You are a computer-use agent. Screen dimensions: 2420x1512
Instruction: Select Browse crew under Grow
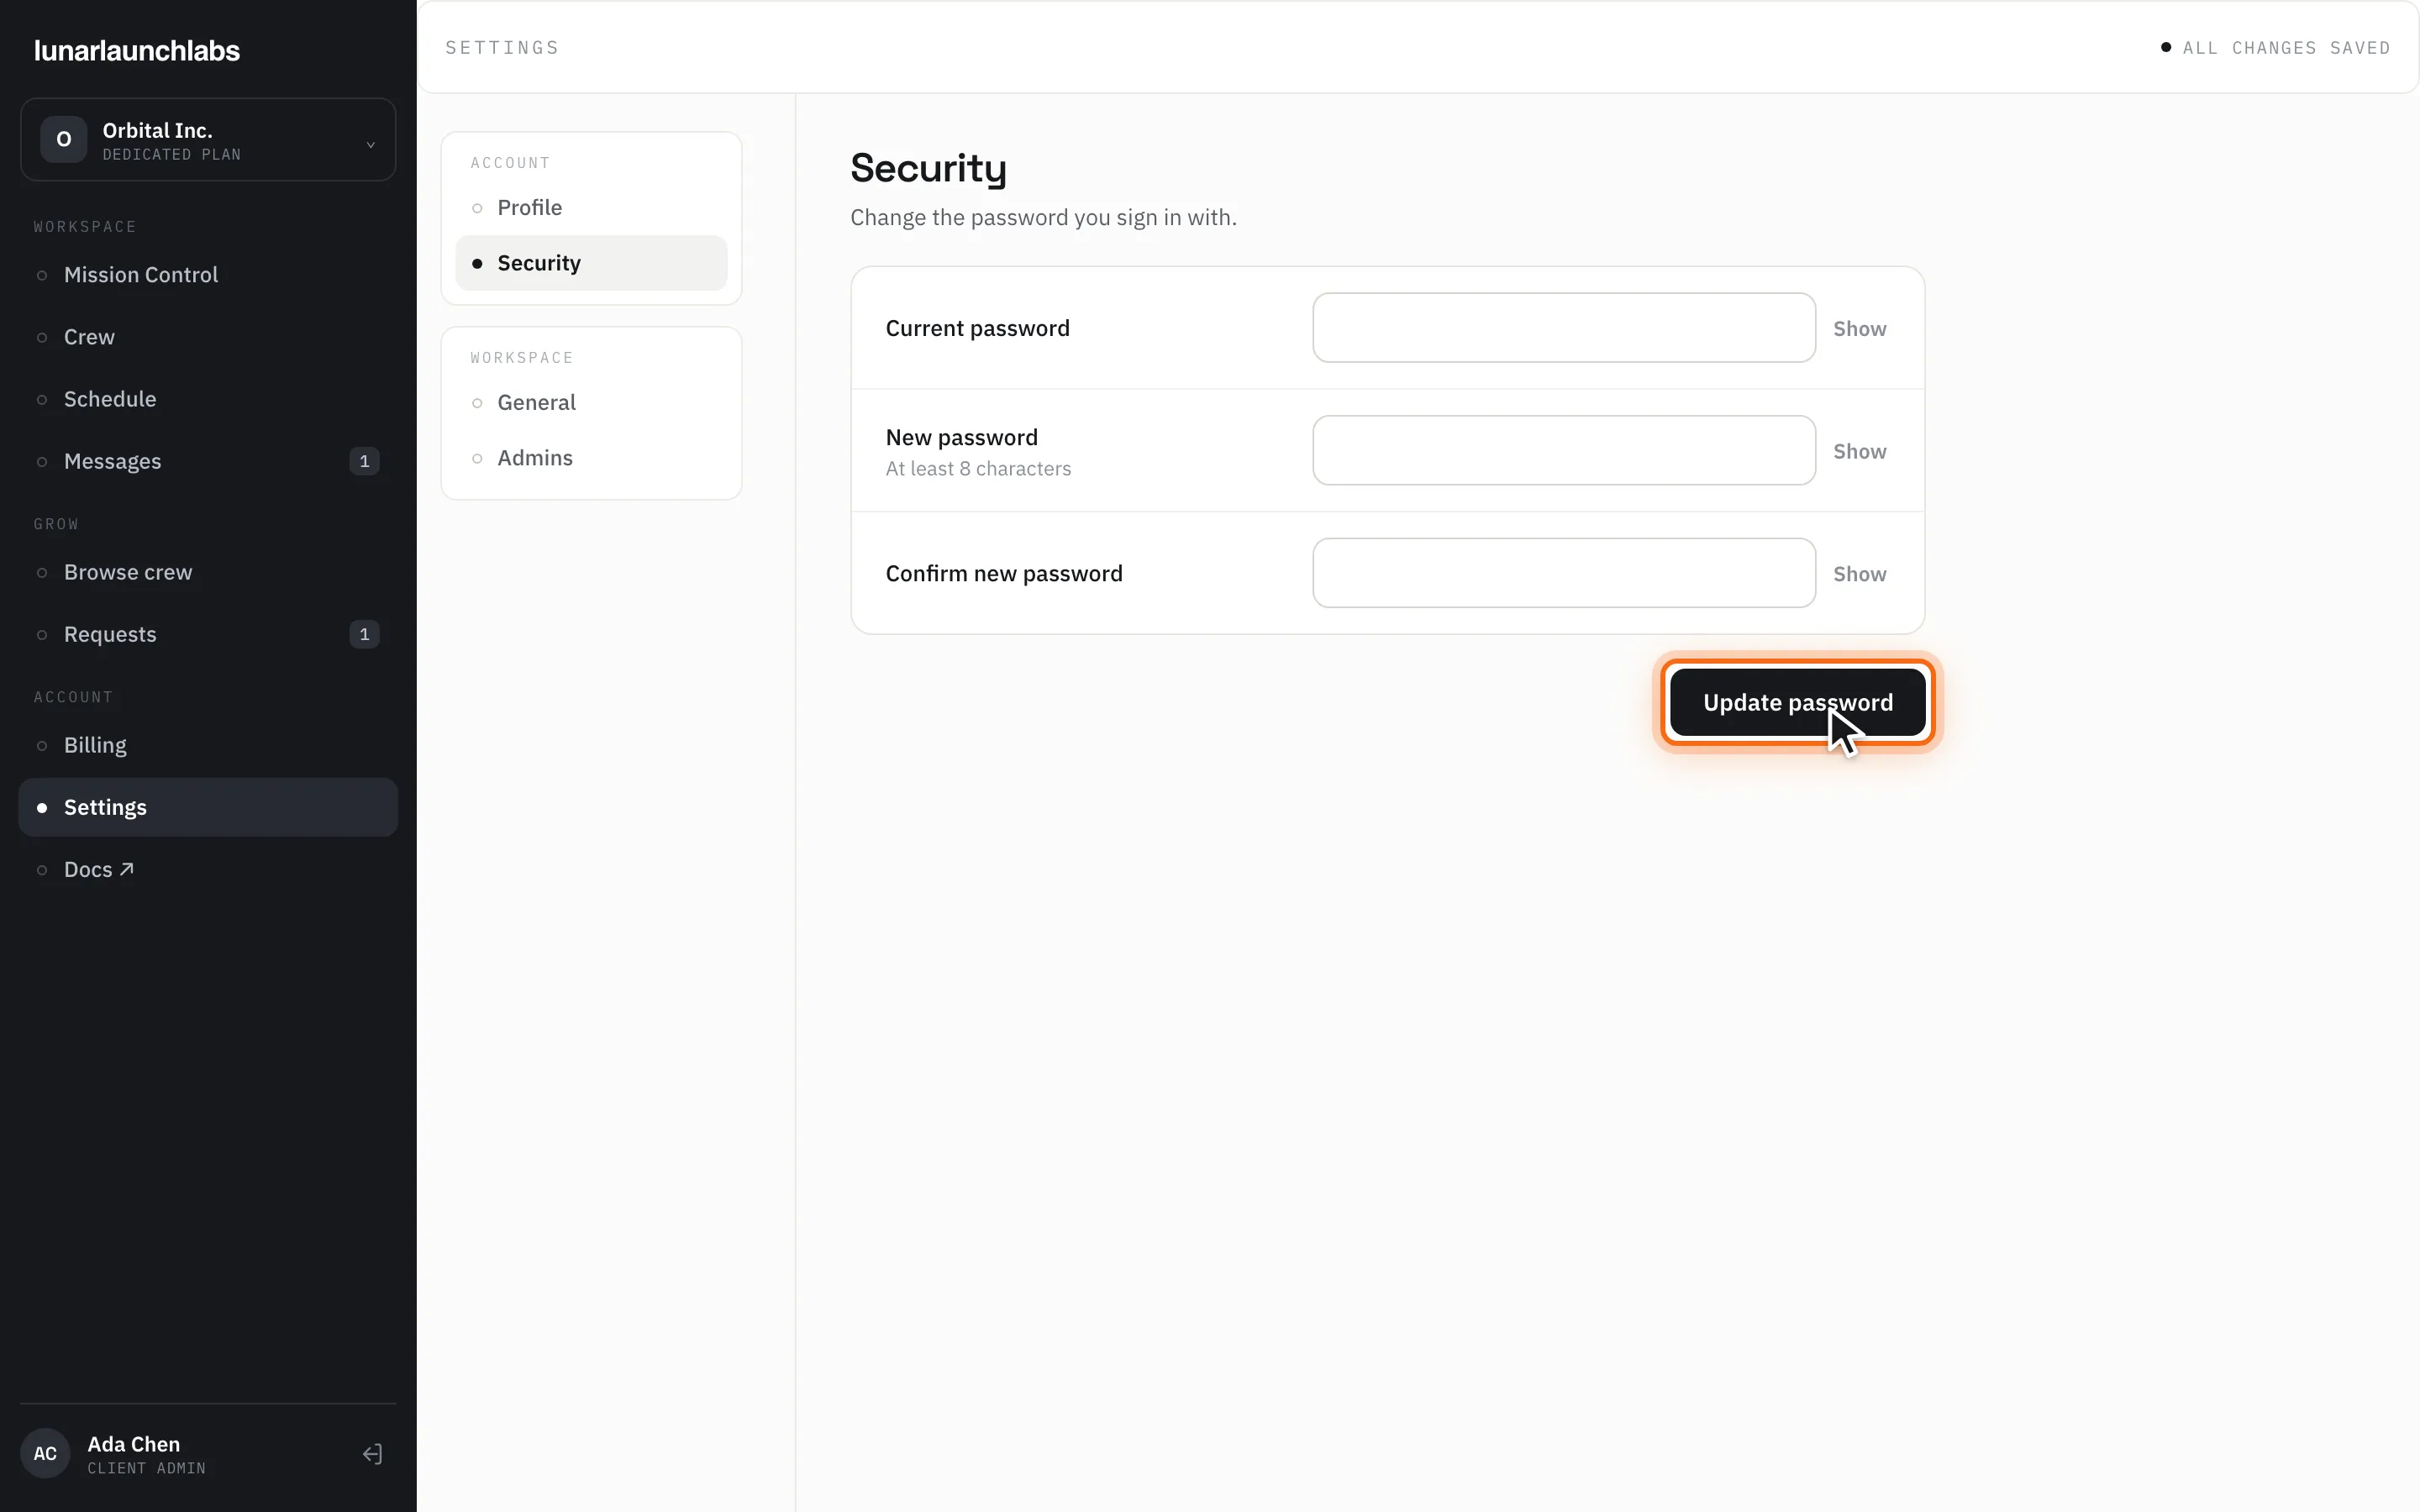click(x=208, y=572)
